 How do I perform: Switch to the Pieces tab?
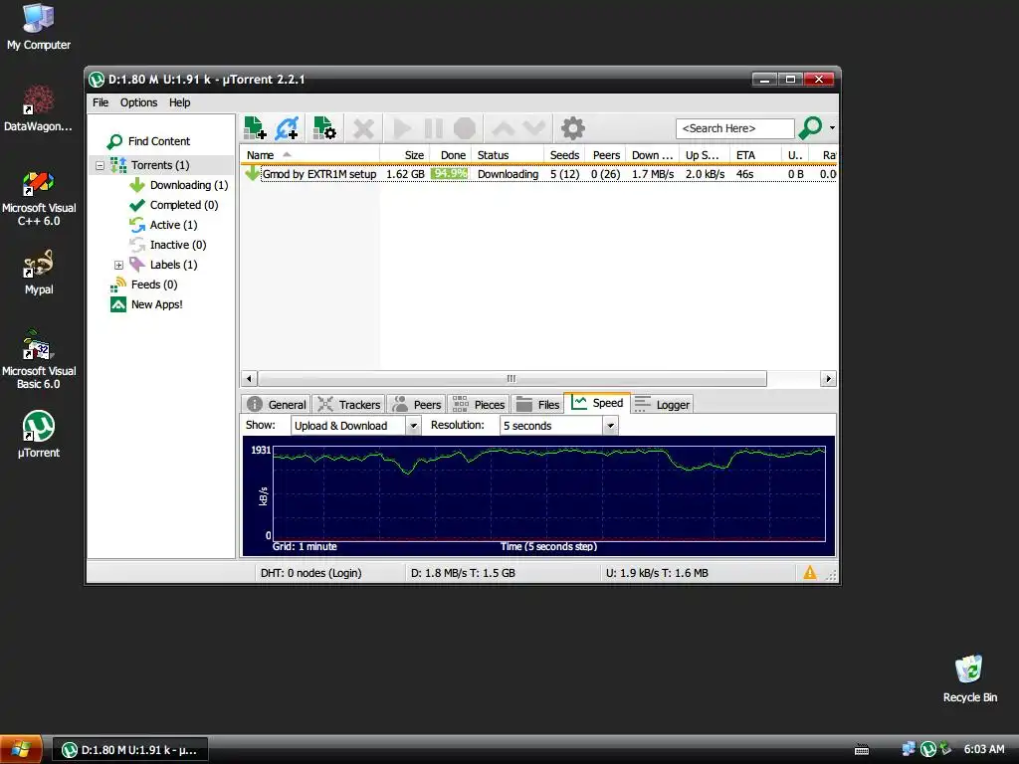(479, 405)
